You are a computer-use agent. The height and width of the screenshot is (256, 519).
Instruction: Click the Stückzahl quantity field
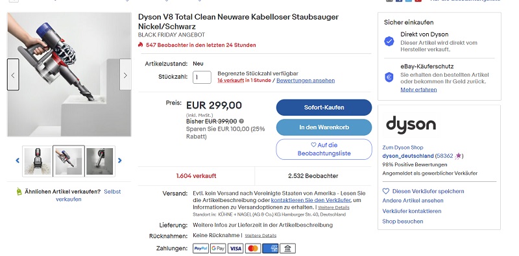click(x=202, y=77)
